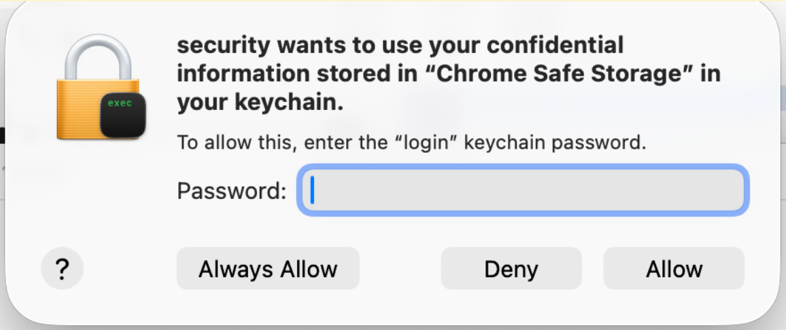The width and height of the screenshot is (786, 330).
Task: Click the black exec badge icon
Action: pyautogui.click(x=122, y=114)
